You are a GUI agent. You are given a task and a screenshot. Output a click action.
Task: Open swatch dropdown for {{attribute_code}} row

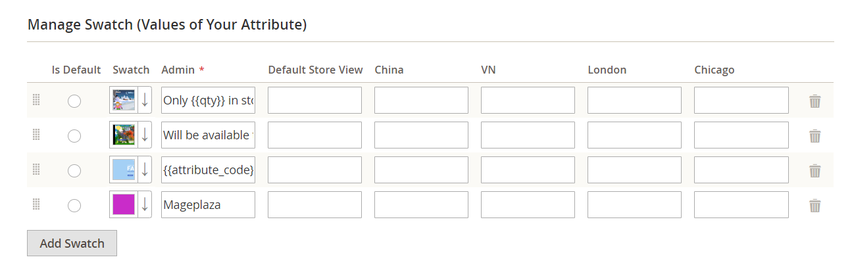point(145,170)
